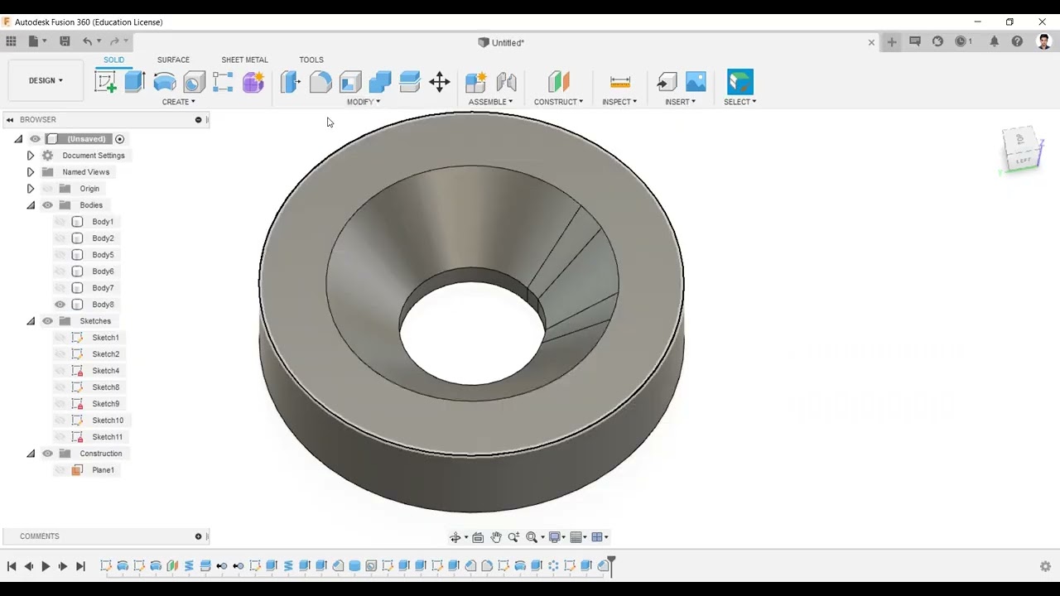Expand the Document Settings node

pos(31,156)
